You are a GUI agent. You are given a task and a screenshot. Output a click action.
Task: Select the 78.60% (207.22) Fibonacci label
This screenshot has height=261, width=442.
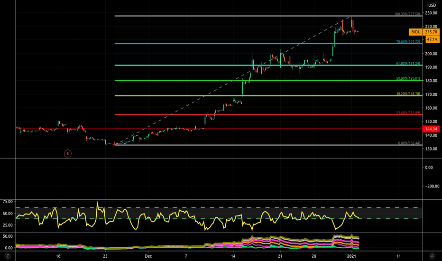coord(408,41)
